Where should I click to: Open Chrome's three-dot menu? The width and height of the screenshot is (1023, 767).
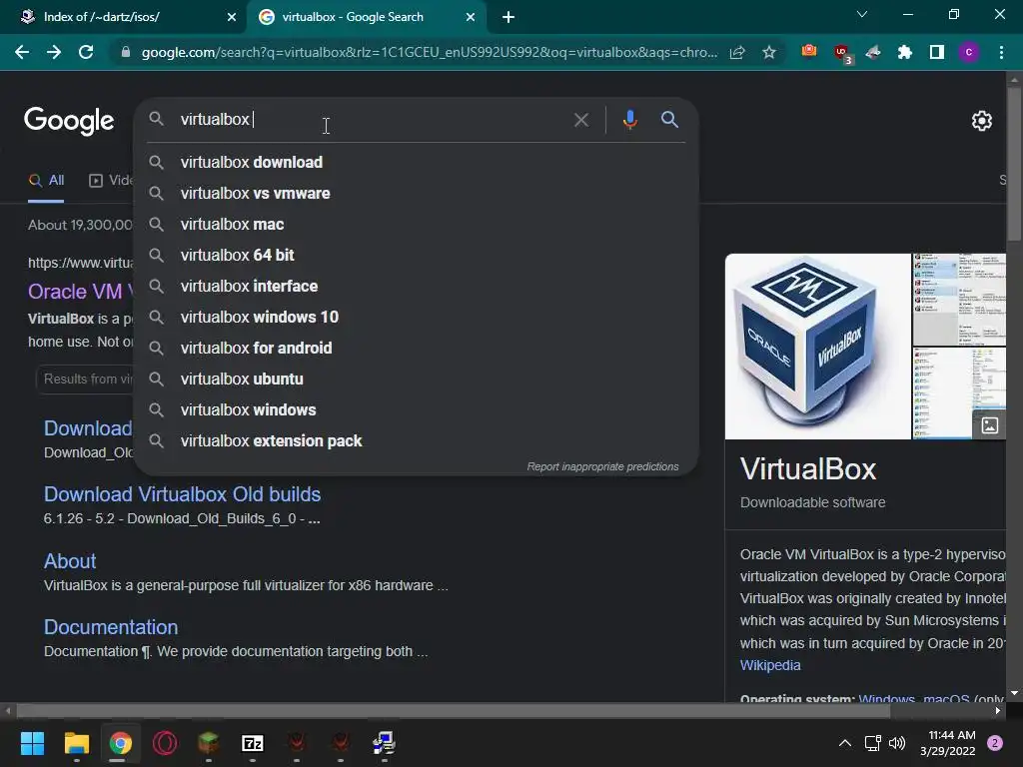pyautogui.click(x=1001, y=52)
